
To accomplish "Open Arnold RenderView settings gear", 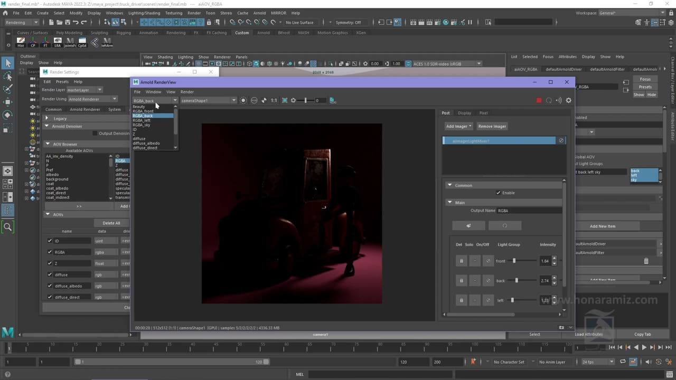I will click(x=569, y=100).
